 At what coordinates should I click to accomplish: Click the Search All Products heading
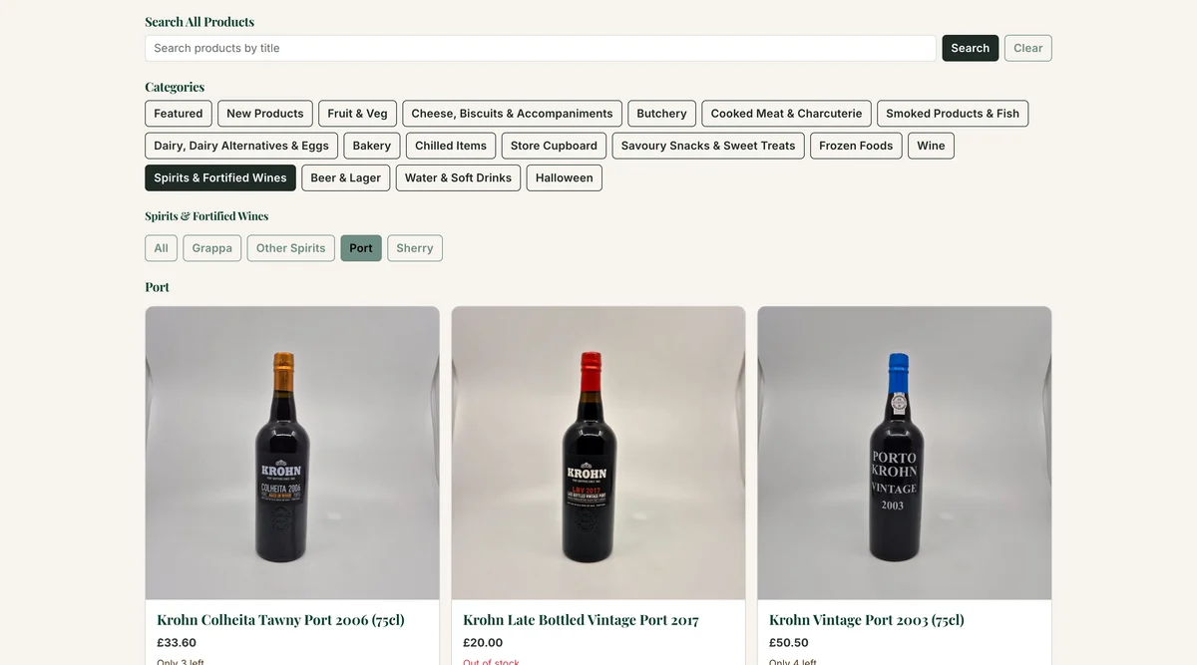(199, 22)
